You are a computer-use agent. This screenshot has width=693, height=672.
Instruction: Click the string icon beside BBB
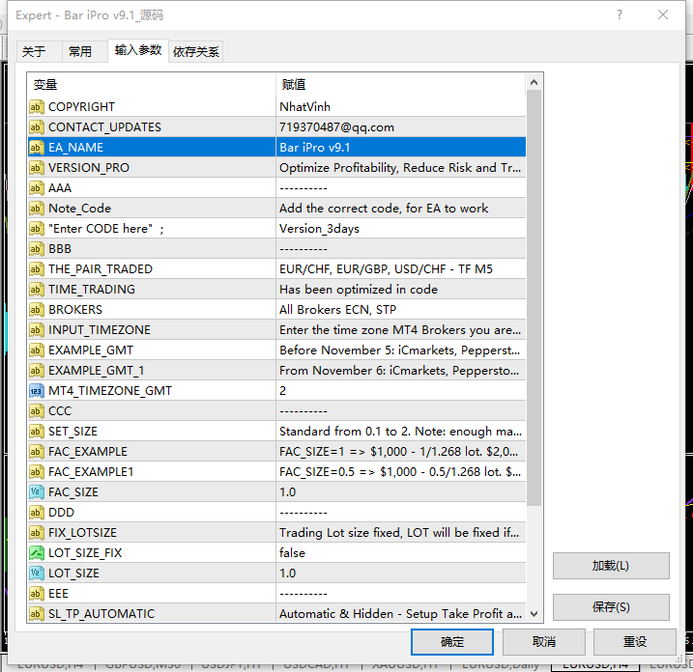point(37,249)
